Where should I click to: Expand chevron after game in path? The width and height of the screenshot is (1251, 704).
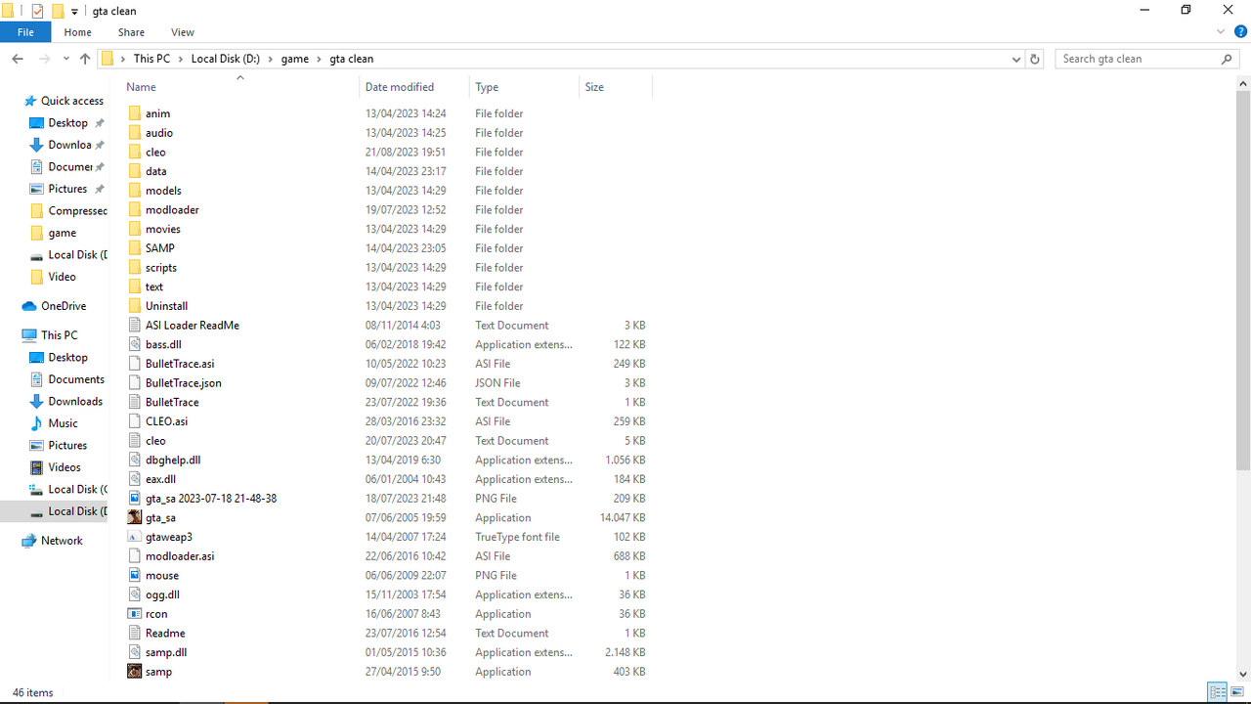pos(319,59)
